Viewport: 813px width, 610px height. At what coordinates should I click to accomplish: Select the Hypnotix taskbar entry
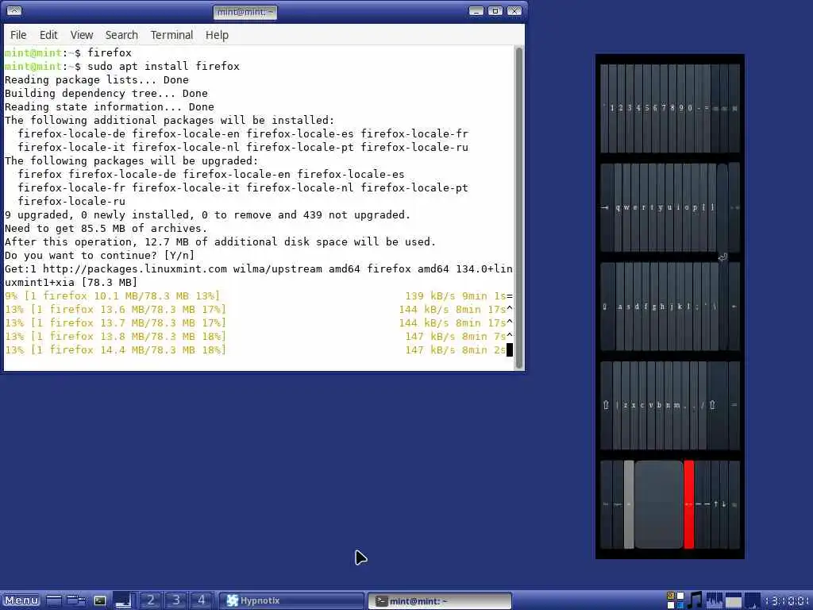(x=291, y=600)
